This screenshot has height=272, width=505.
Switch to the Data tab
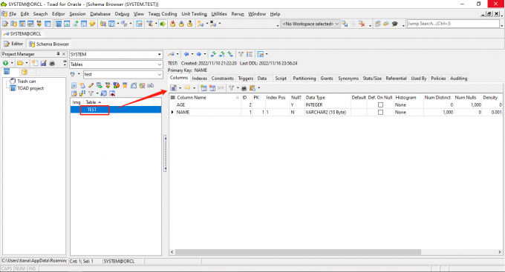tap(262, 78)
